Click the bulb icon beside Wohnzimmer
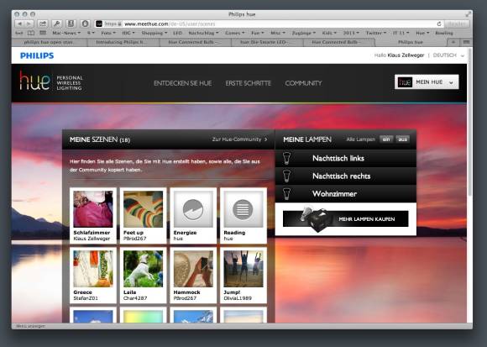Screen dimensions: 487x347 [286, 193]
